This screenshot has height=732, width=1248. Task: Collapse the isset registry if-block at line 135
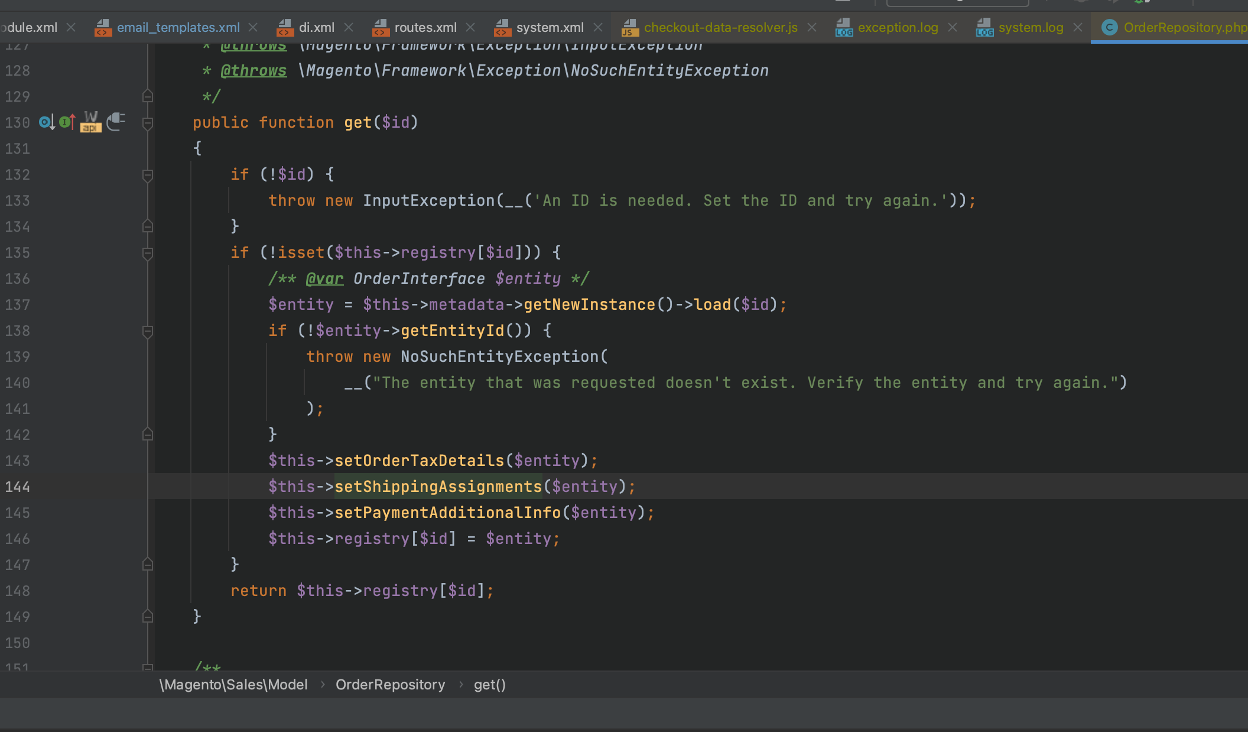[148, 253]
